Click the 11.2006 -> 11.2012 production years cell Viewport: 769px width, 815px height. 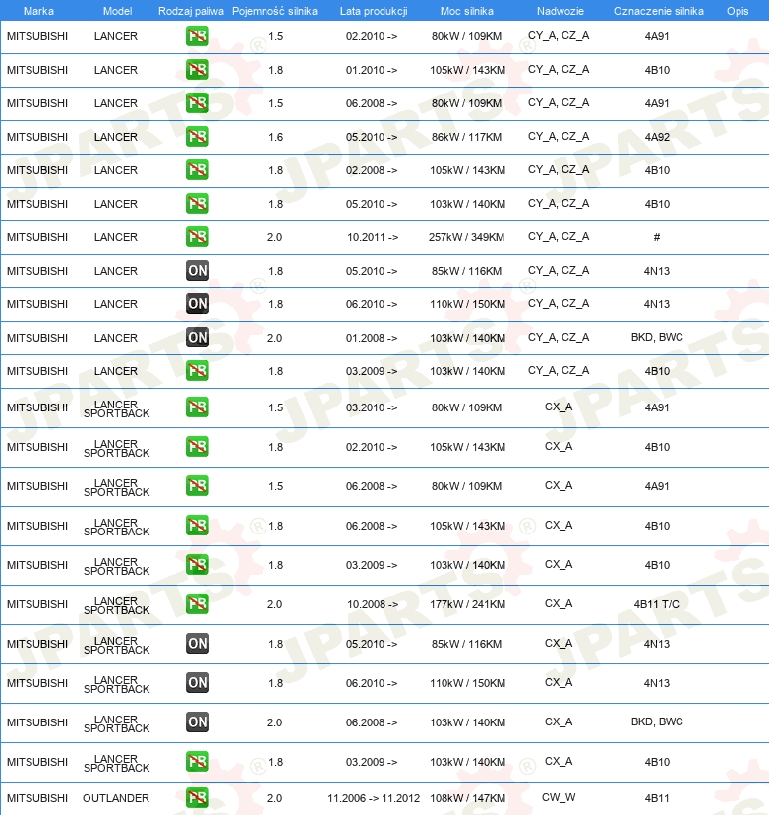[x=374, y=798]
